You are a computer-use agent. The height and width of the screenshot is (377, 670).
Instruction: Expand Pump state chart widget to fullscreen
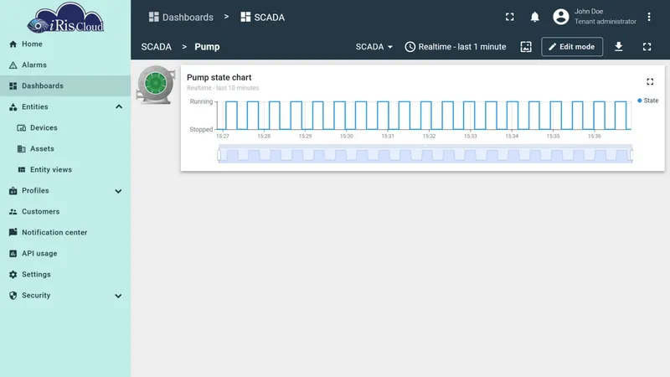(x=650, y=81)
